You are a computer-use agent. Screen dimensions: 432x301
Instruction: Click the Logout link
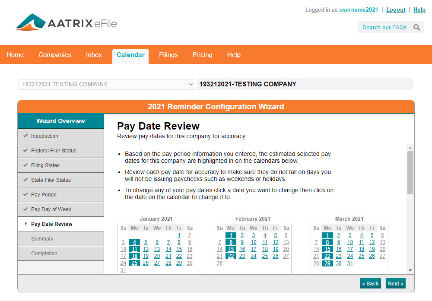396,10
